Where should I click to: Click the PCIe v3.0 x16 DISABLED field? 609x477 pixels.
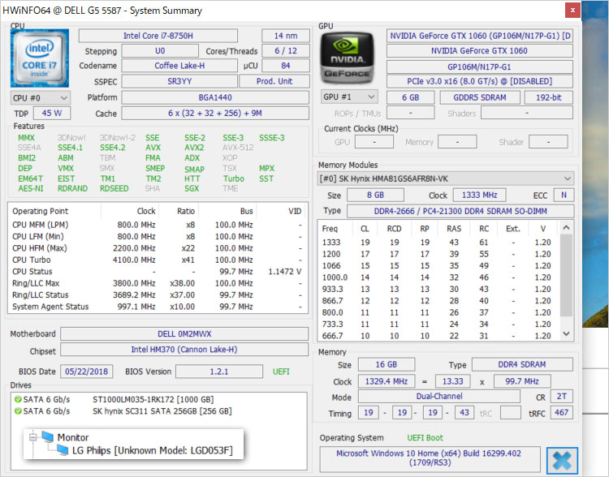point(480,81)
